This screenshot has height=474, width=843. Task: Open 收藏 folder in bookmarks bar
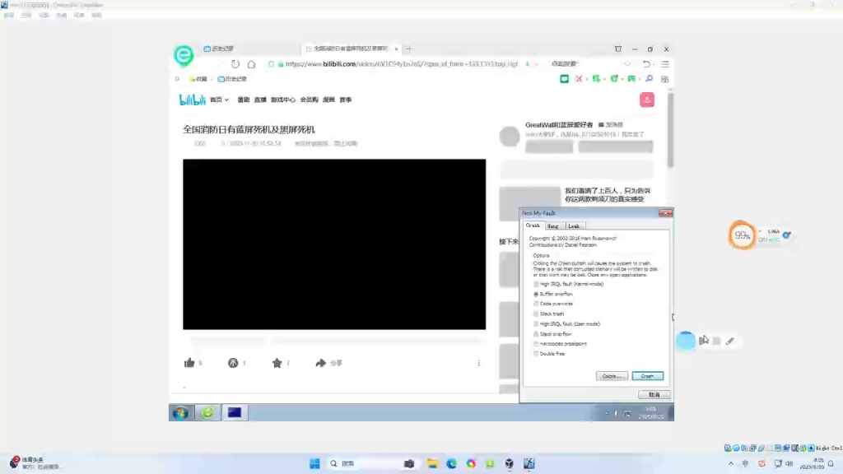point(198,79)
